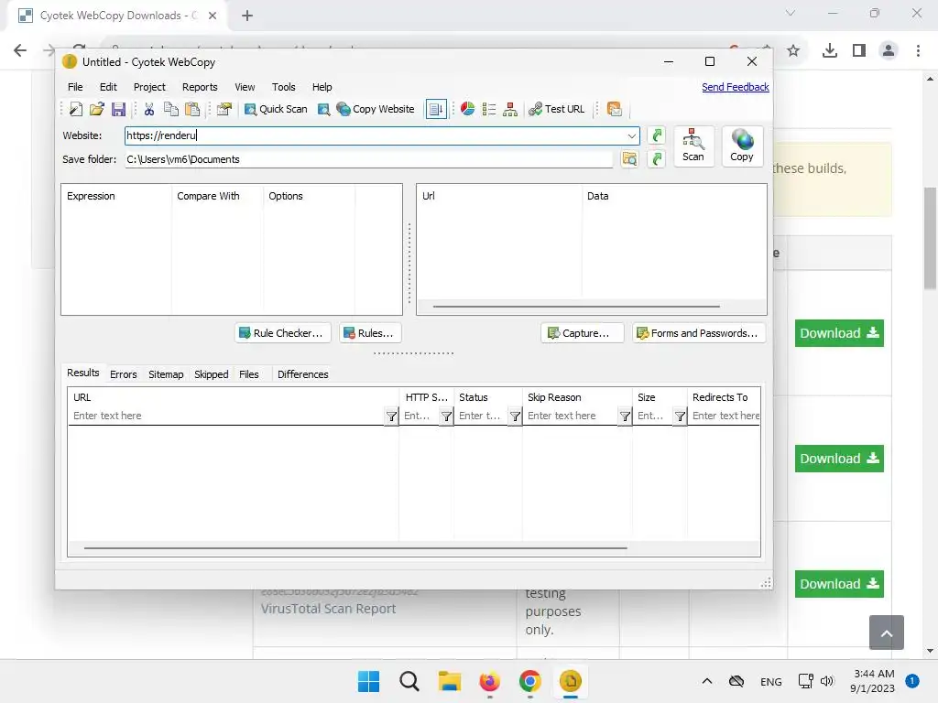Open the save folder using its green arrow

656,159
